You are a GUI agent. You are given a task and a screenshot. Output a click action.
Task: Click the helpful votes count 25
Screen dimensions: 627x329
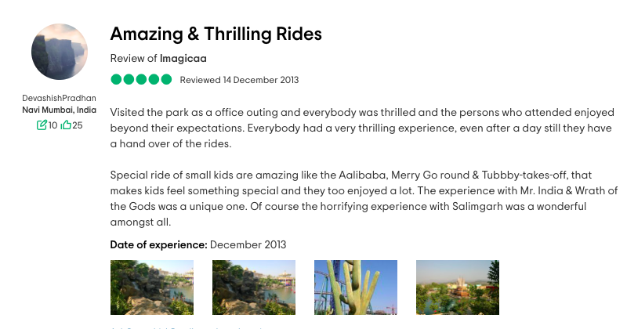pos(78,125)
